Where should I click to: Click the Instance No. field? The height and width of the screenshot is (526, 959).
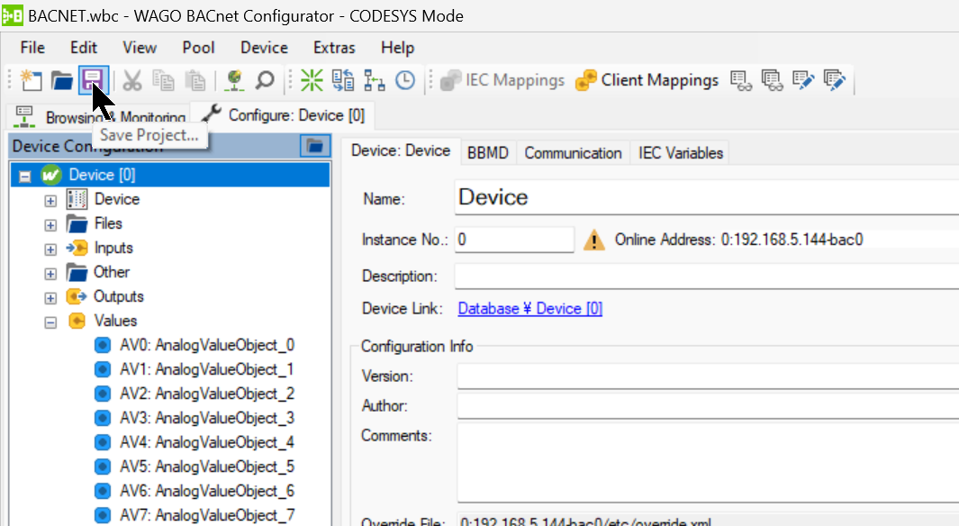(514, 240)
